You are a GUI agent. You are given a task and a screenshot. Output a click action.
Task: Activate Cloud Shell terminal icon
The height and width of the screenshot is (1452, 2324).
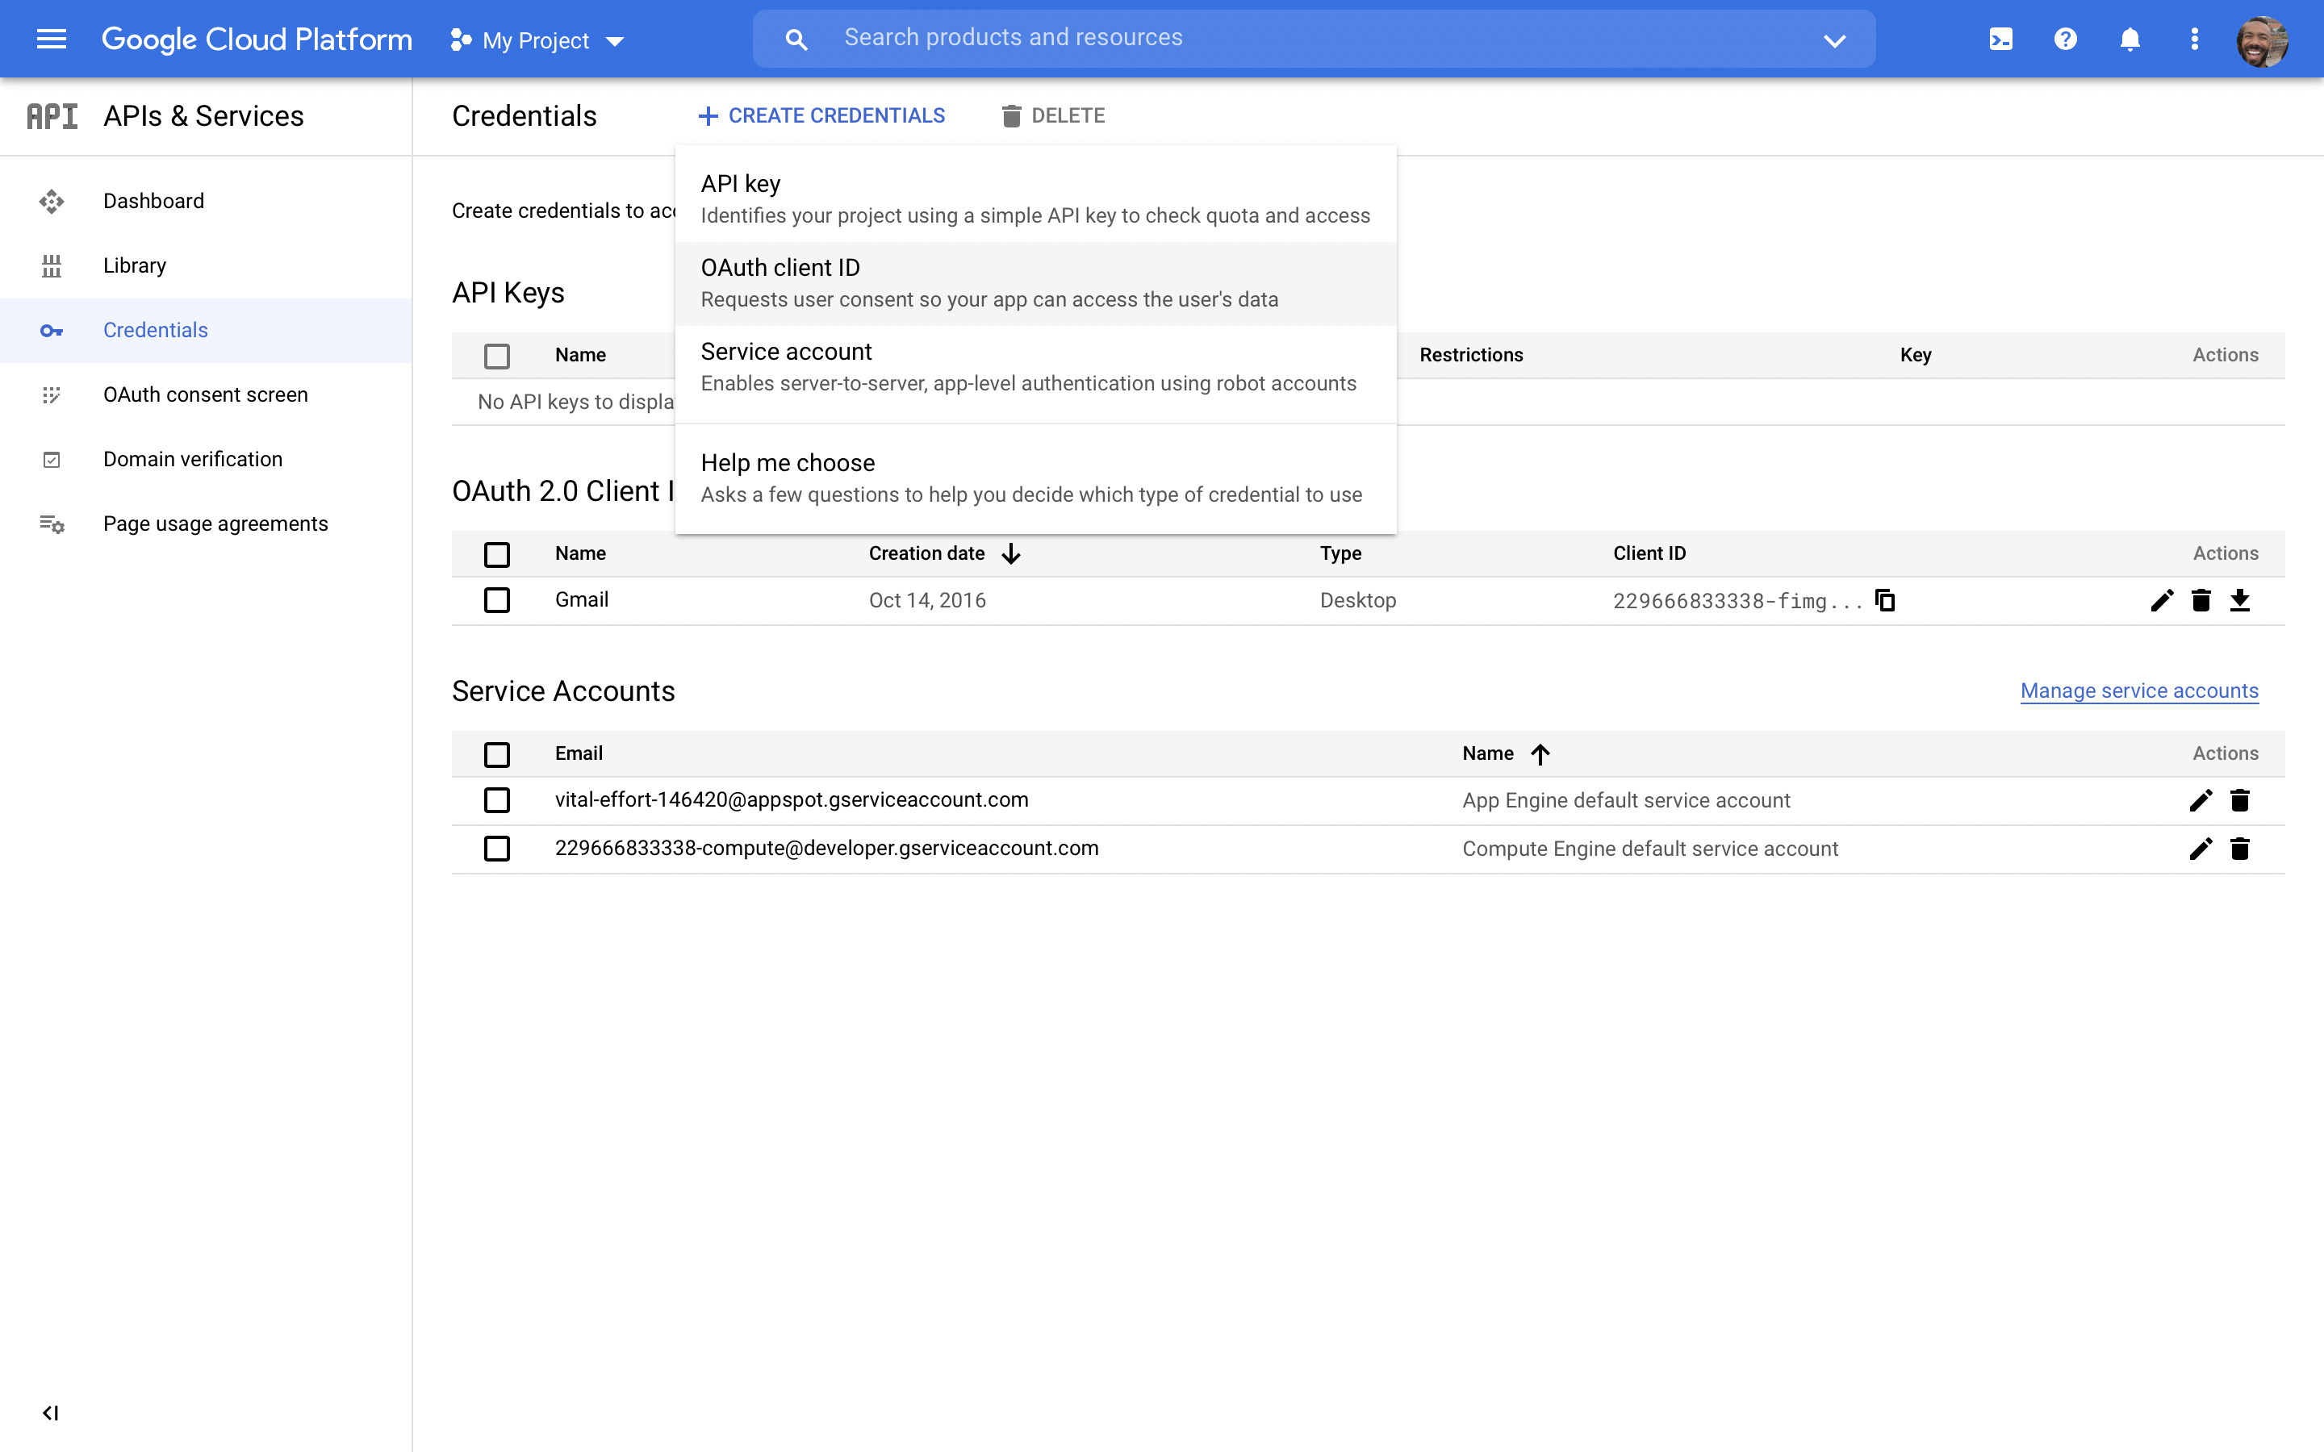coord(2000,40)
